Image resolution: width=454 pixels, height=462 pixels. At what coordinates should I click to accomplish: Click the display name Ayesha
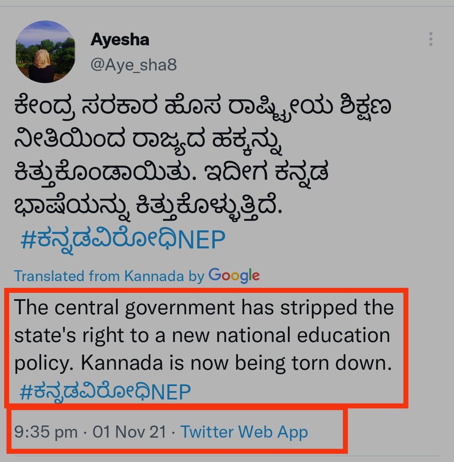coord(120,39)
